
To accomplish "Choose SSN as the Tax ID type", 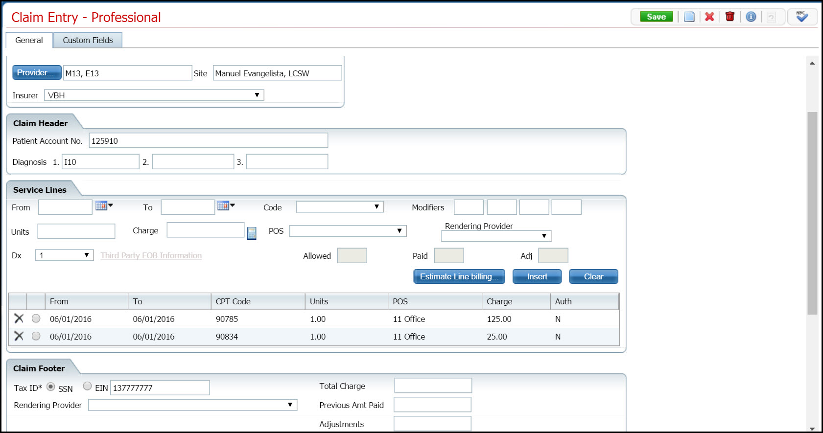I will pos(51,387).
